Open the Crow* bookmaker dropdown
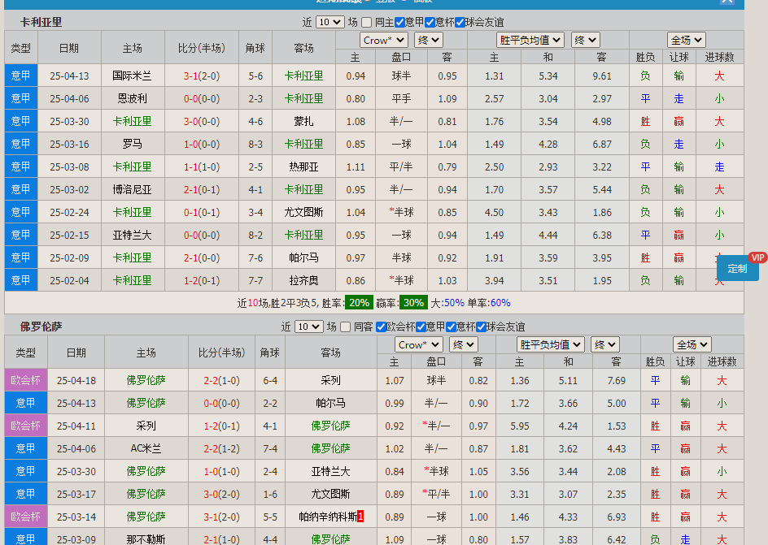This screenshot has width=768, height=545. 383,39
